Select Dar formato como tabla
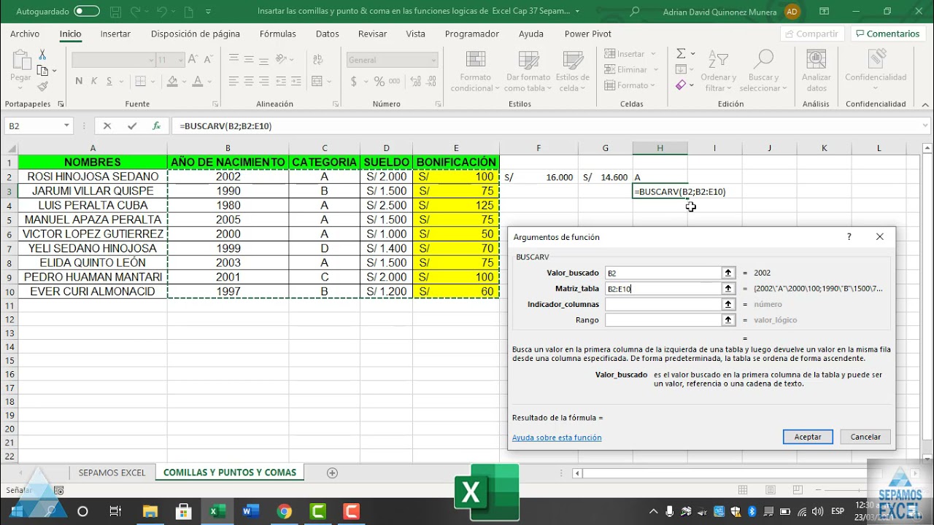 click(528, 69)
